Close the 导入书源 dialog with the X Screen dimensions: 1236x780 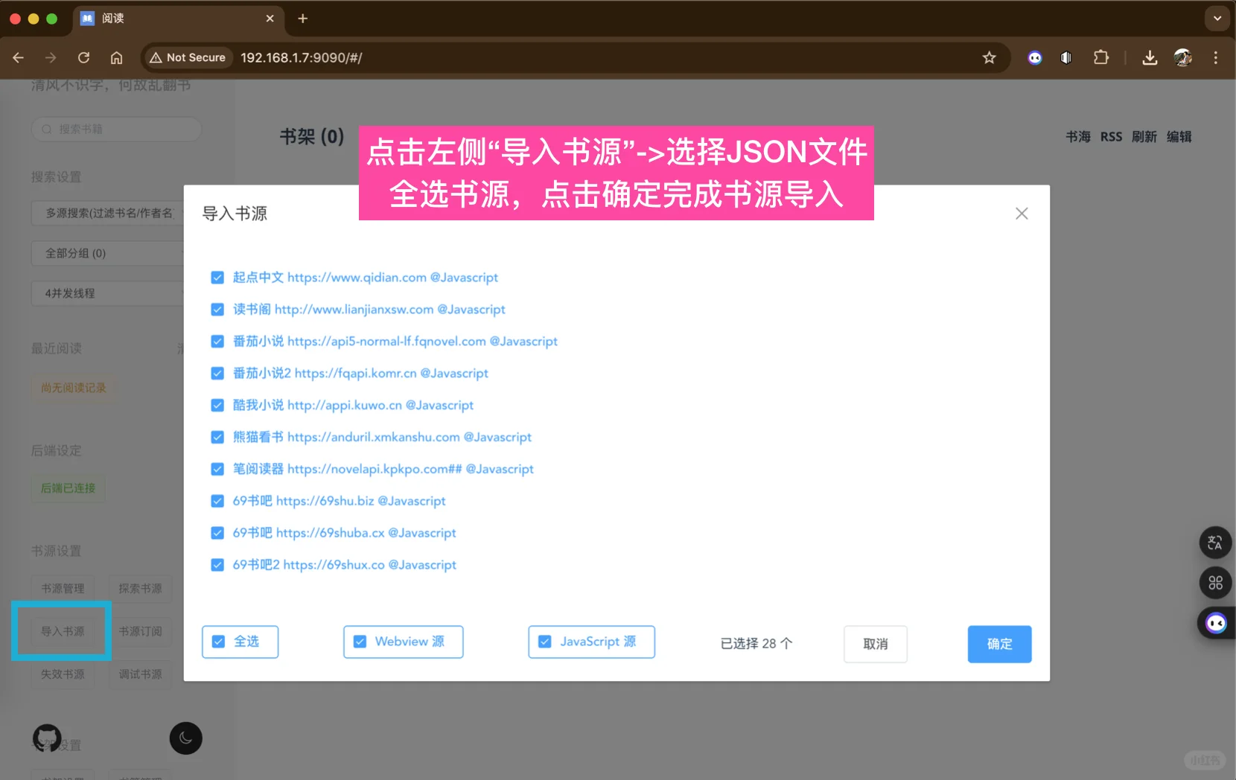tap(1022, 214)
